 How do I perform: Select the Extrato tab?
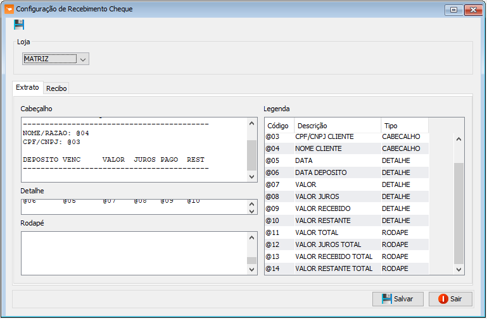(x=28, y=87)
